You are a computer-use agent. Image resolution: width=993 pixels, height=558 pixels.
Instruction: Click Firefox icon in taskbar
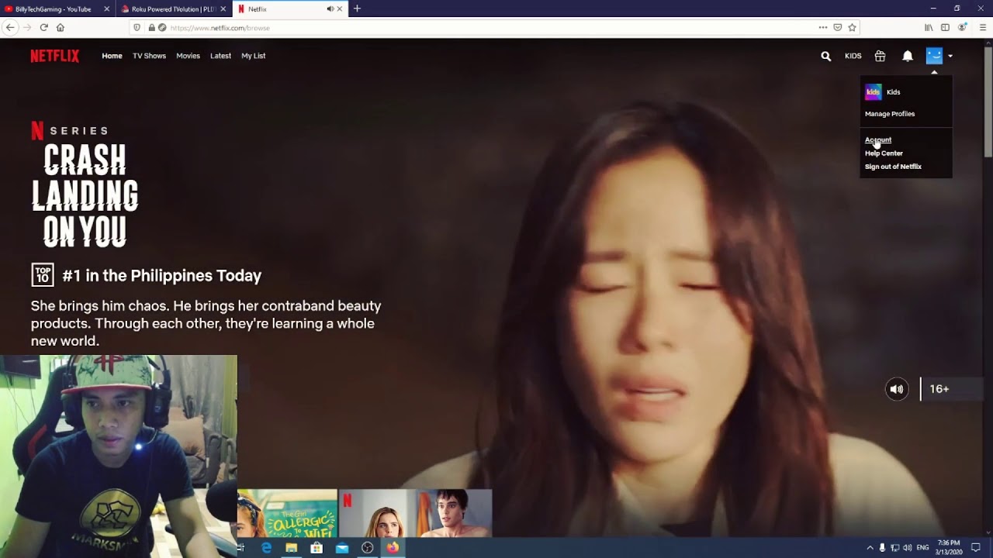tap(393, 548)
